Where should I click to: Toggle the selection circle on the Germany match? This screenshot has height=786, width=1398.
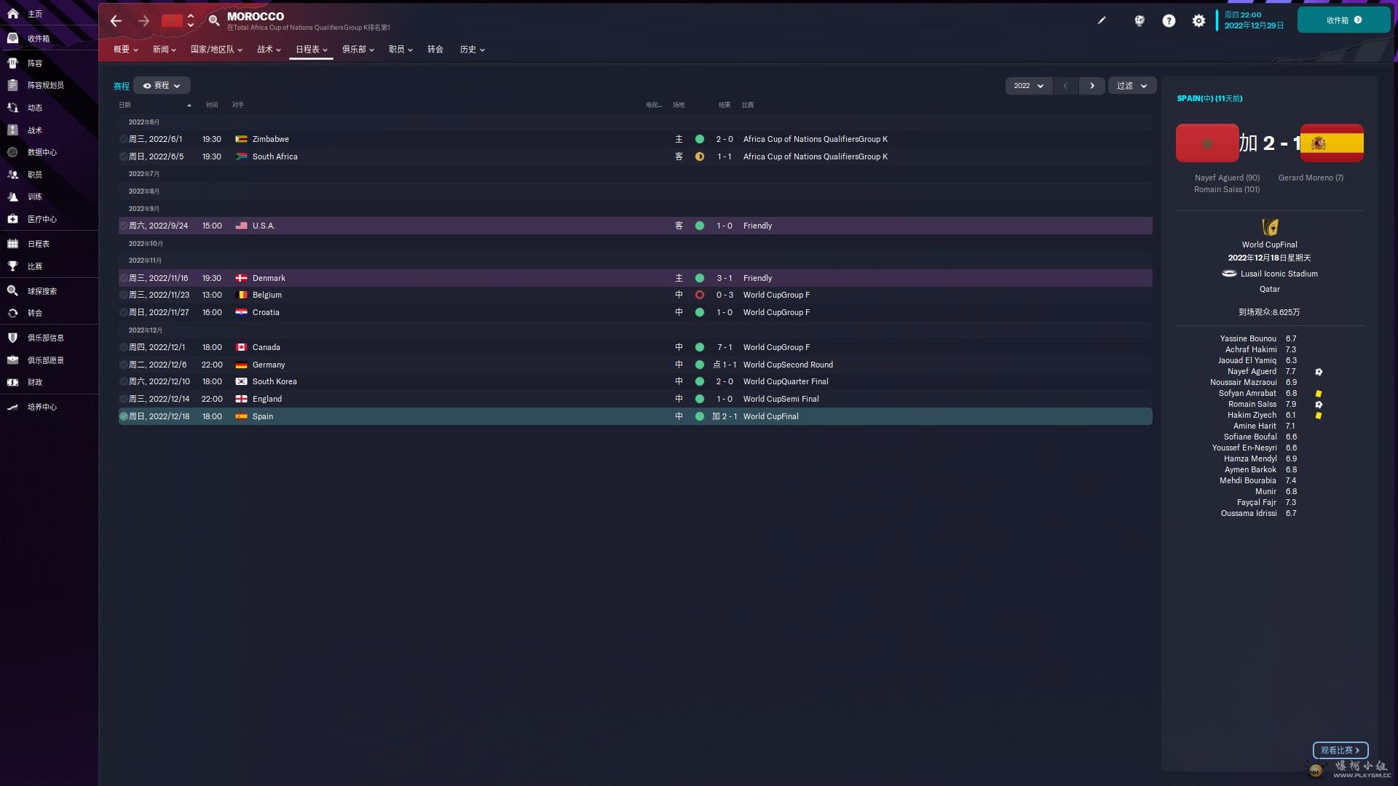point(123,365)
